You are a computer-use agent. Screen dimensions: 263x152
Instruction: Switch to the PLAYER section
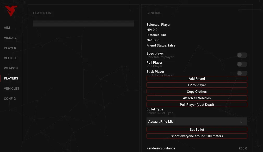(x=10, y=48)
